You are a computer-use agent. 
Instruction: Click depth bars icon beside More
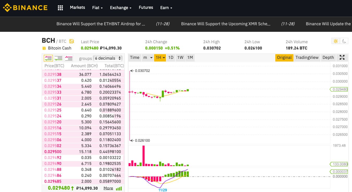point(119,188)
